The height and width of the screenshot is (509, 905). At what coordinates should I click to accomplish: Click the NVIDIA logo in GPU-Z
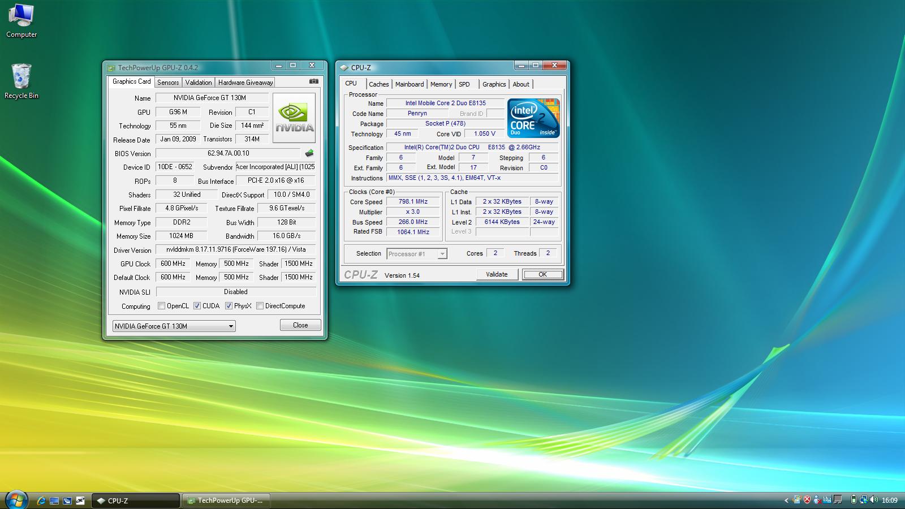[x=294, y=117]
